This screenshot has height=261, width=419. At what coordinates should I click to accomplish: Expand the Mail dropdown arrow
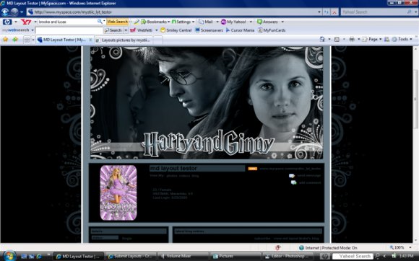(217, 22)
